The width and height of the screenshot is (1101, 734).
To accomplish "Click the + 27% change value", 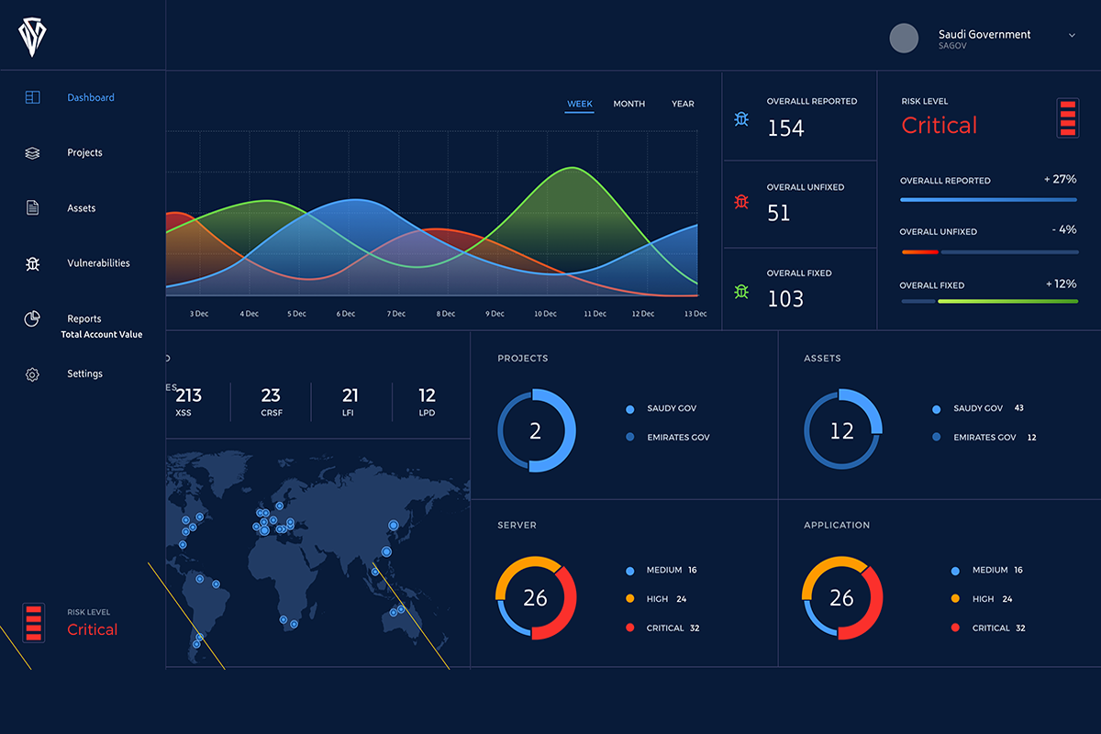I will pos(1061,179).
